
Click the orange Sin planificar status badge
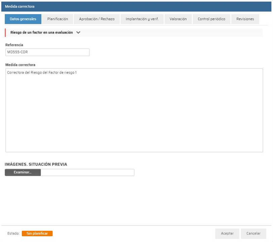37,233
